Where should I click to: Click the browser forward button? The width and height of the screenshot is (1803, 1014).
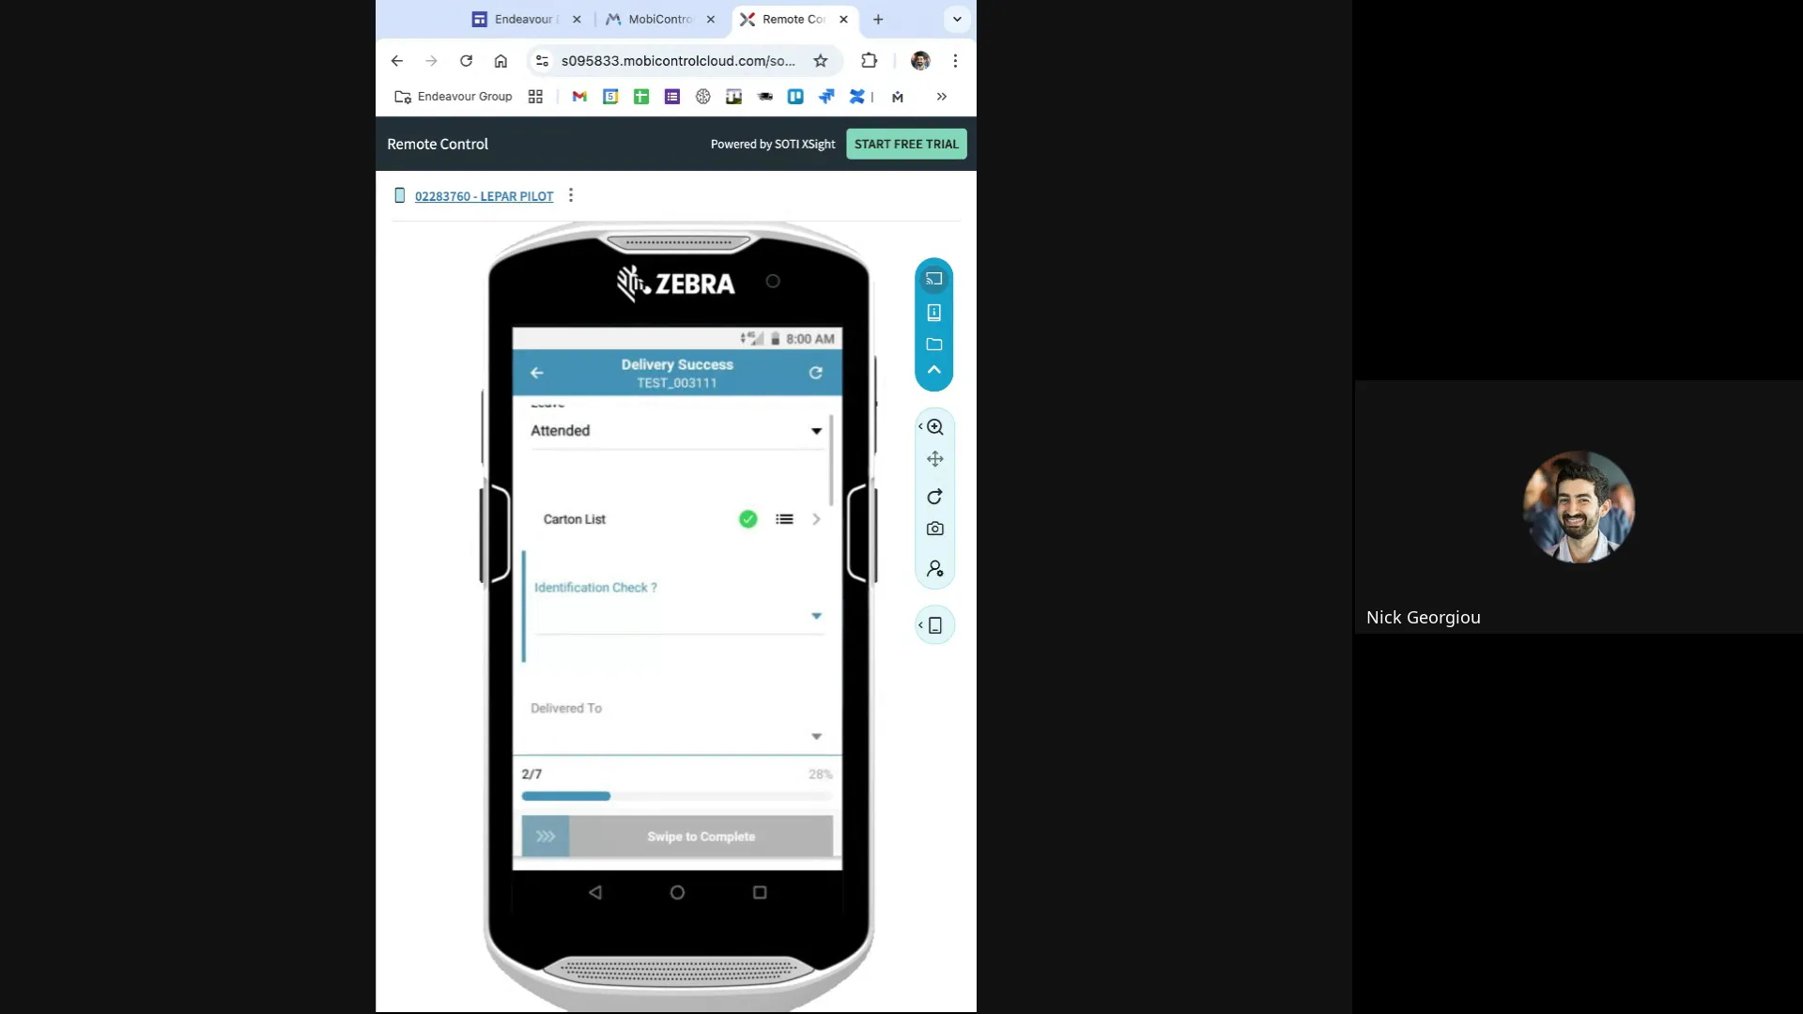pyautogui.click(x=431, y=61)
